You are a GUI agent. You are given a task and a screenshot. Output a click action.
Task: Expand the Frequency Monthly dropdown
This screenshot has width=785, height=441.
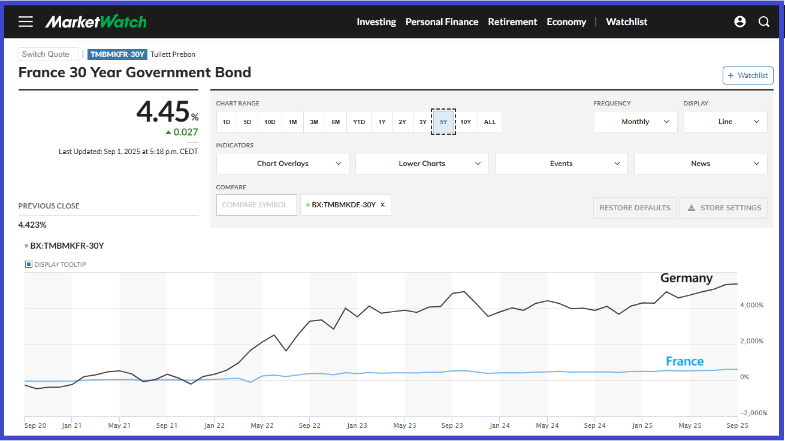click(635, 122)
